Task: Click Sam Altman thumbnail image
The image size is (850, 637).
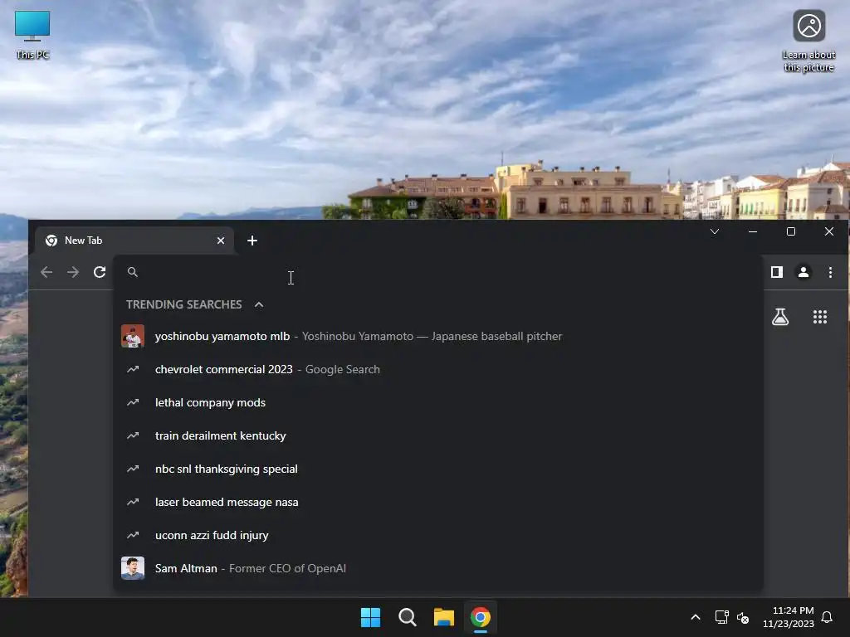Action: click(133, 568)
